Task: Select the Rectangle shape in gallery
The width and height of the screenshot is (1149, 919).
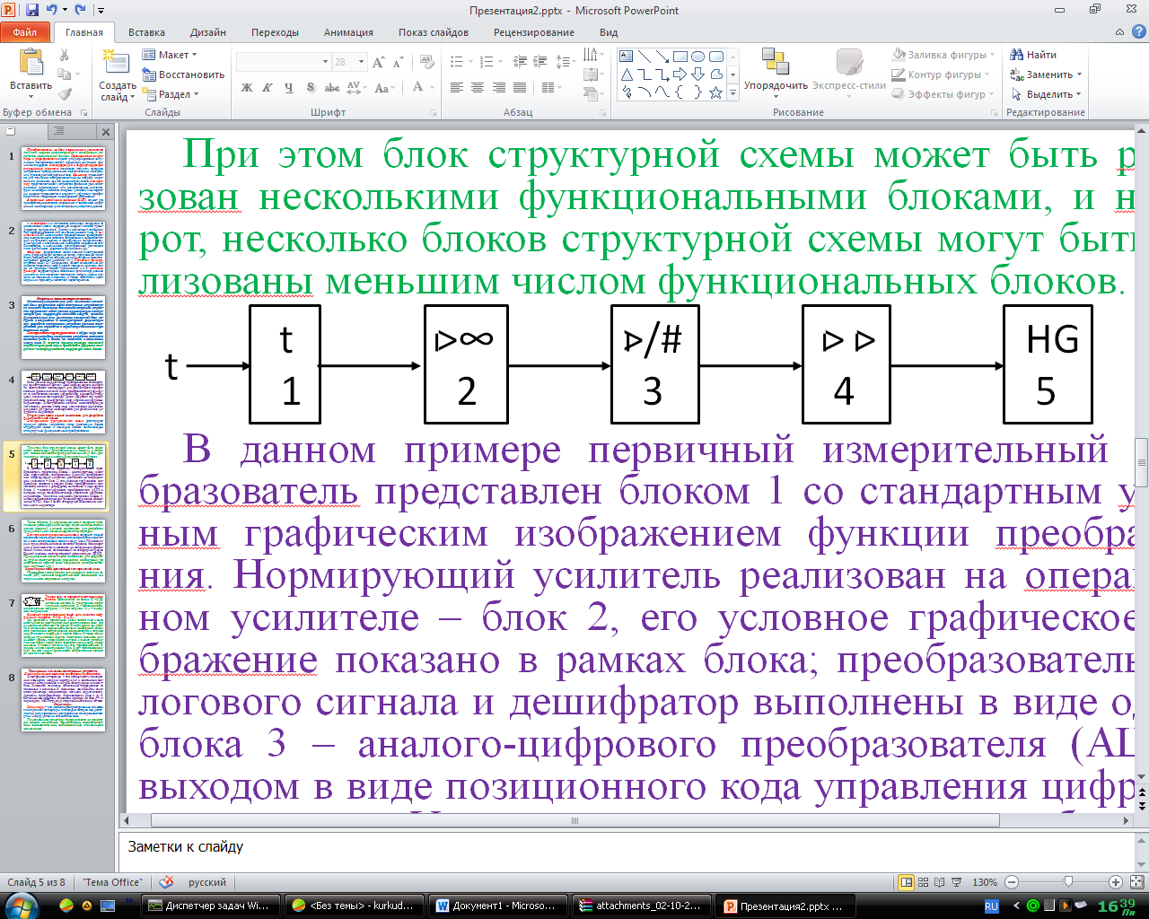Action: point(680,57)
